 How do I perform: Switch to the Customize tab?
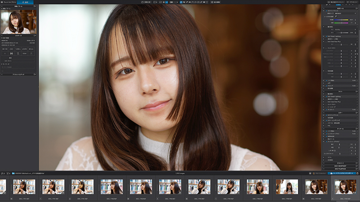point(26,2)
